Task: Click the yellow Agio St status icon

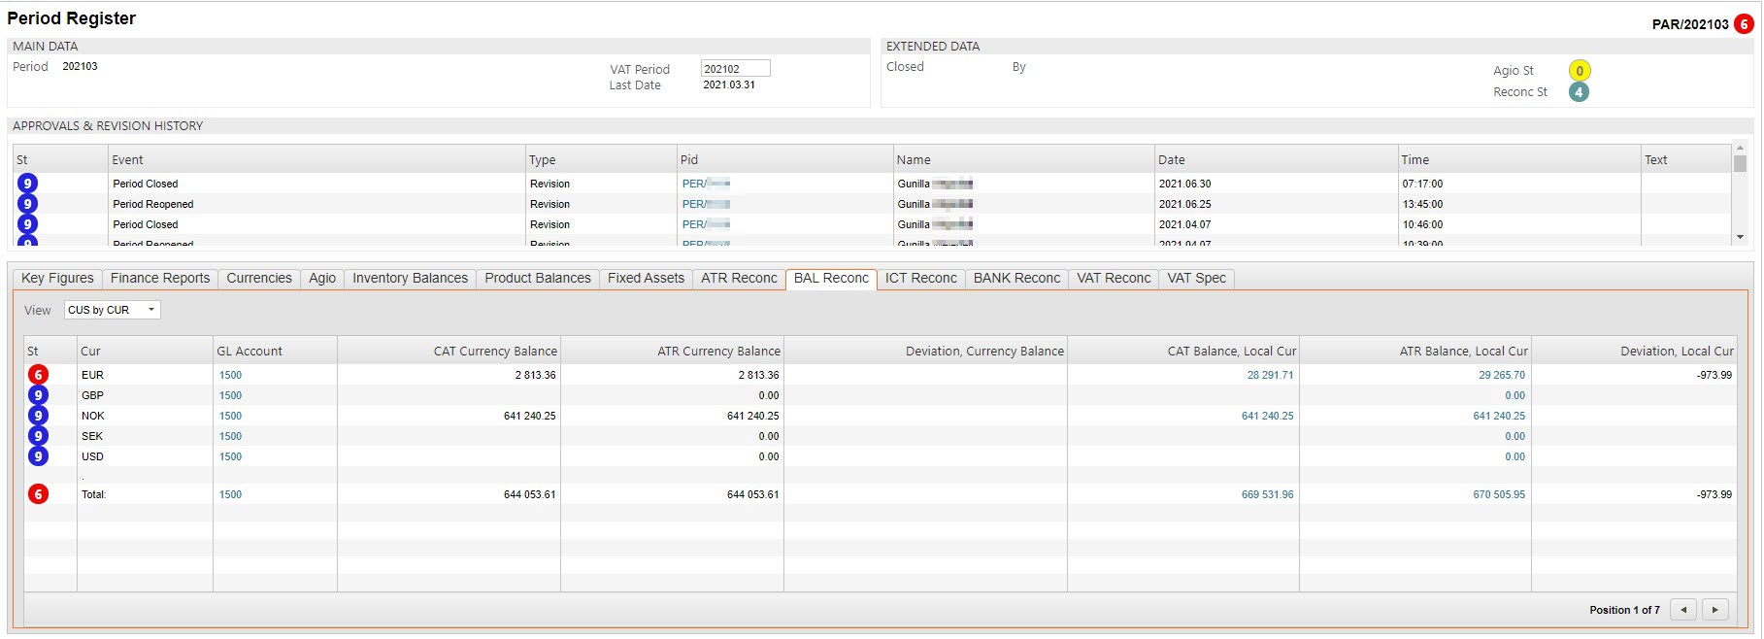Action: (x=1580, y=71)
